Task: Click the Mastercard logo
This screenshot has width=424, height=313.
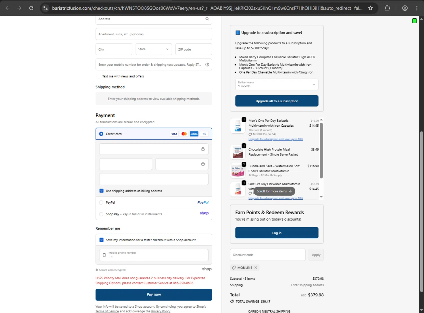Action: (184, 134)
